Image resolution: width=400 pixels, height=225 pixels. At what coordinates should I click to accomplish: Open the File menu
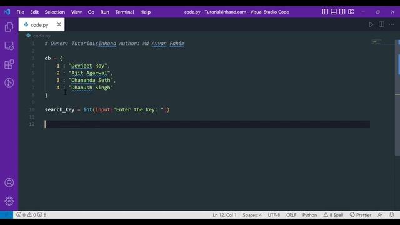pos(20,12)
